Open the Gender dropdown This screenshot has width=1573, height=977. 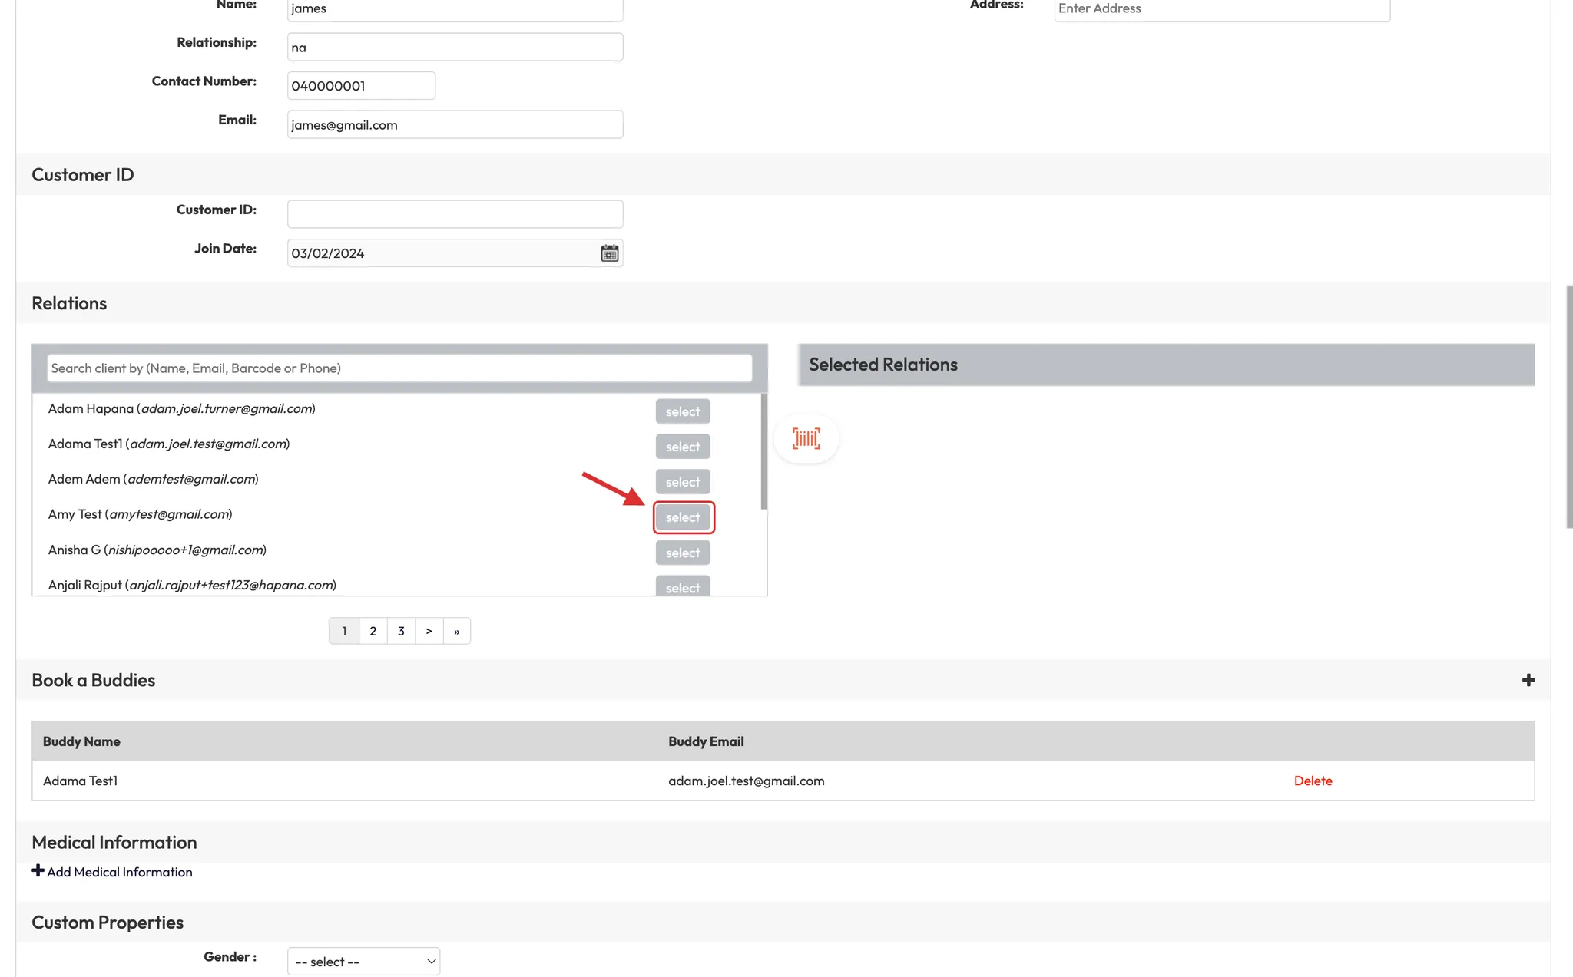363,962
